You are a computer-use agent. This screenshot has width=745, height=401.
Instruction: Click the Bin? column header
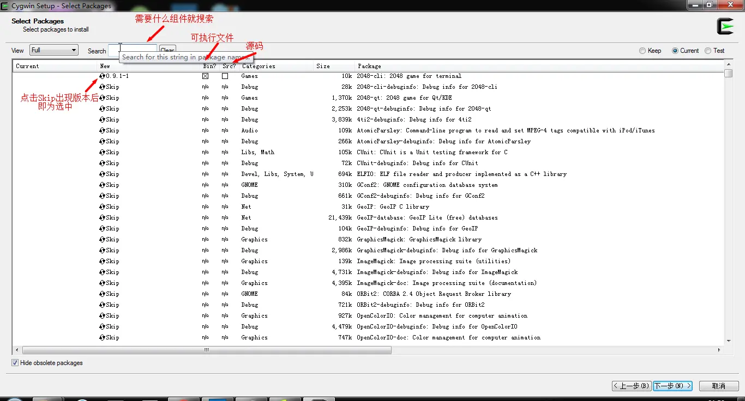coord(211,66)
